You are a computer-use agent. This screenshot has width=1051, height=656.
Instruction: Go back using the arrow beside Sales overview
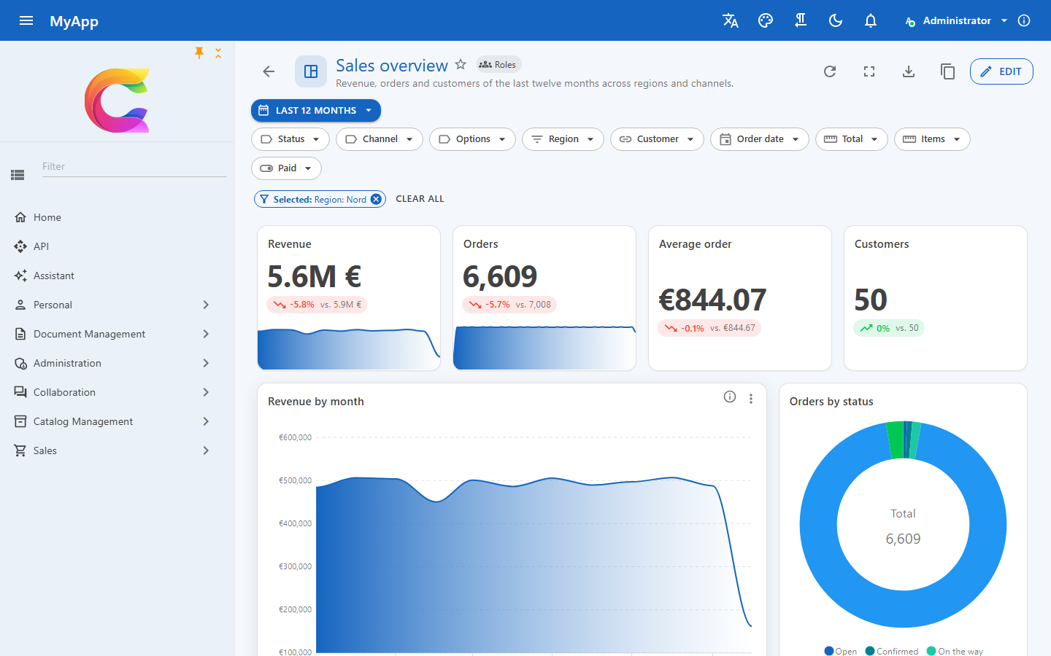point(269,71)
